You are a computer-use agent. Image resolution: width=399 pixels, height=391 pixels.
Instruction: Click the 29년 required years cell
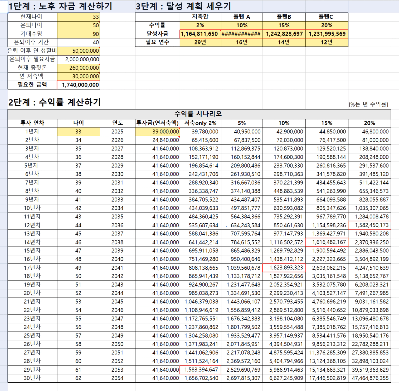[200, 42]
